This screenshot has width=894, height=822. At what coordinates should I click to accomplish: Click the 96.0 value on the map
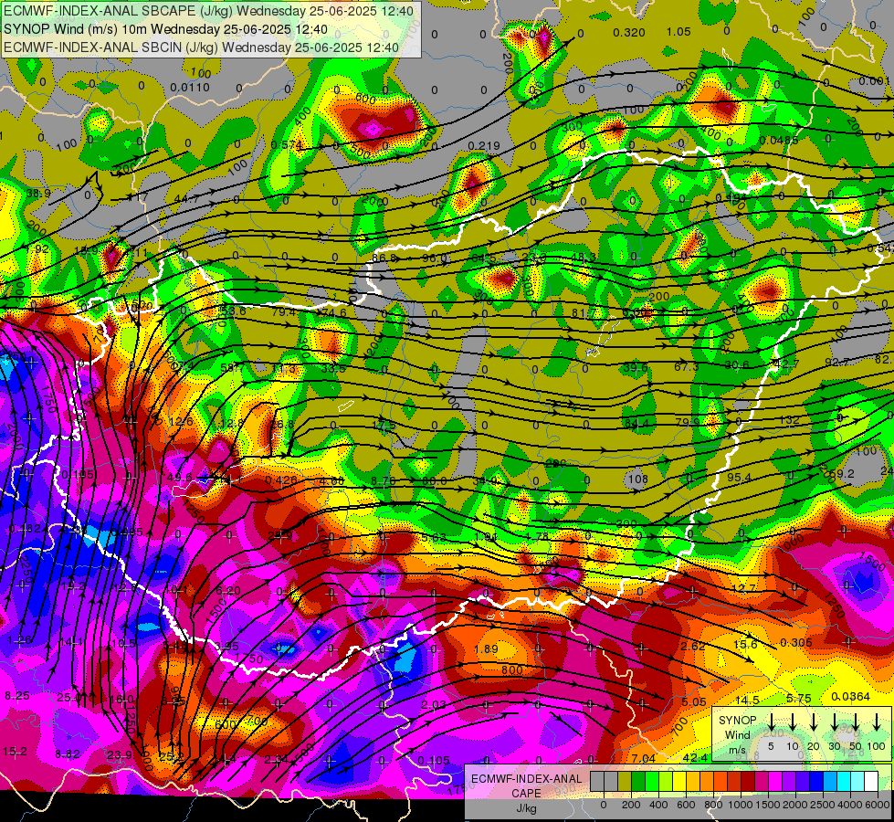(435, 258)
